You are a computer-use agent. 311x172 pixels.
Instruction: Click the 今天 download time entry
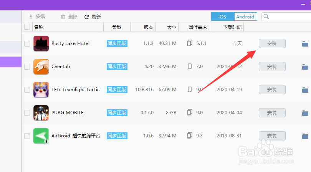pyautogui.click(x=237, y=43)
